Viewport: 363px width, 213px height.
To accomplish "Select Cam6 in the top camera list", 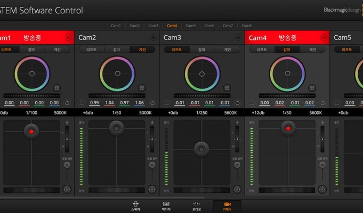I will (x=209, y=26).
